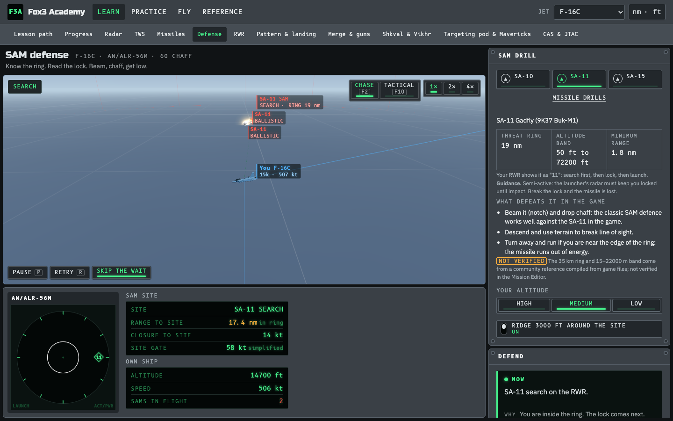Click the RETRY button

point(69,272)
